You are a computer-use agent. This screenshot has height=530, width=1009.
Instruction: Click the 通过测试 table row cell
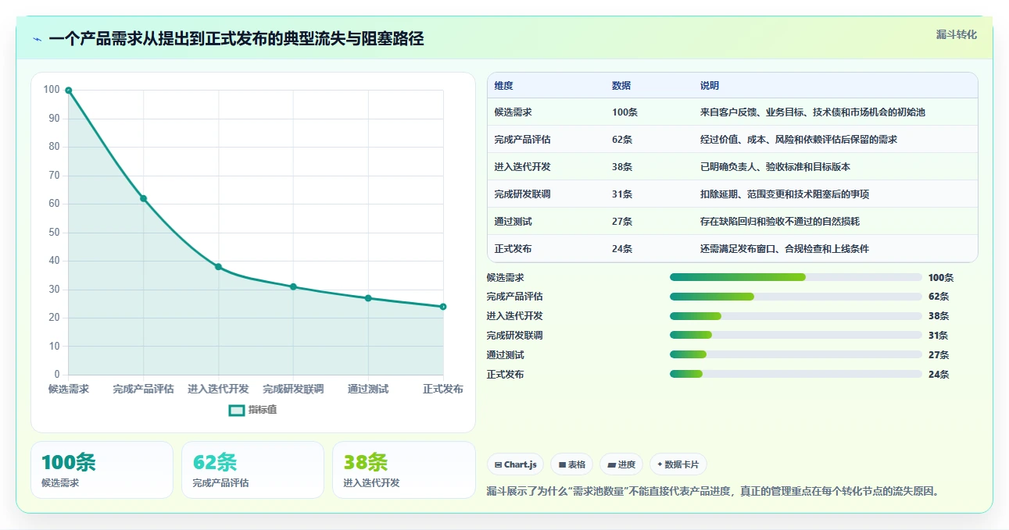513,222
